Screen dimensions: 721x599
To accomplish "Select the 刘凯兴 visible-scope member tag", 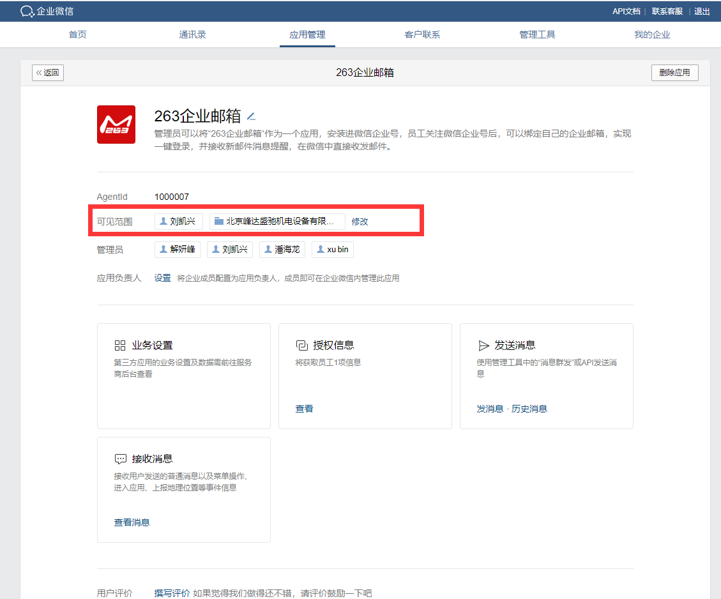I will [x=178, y=221].
